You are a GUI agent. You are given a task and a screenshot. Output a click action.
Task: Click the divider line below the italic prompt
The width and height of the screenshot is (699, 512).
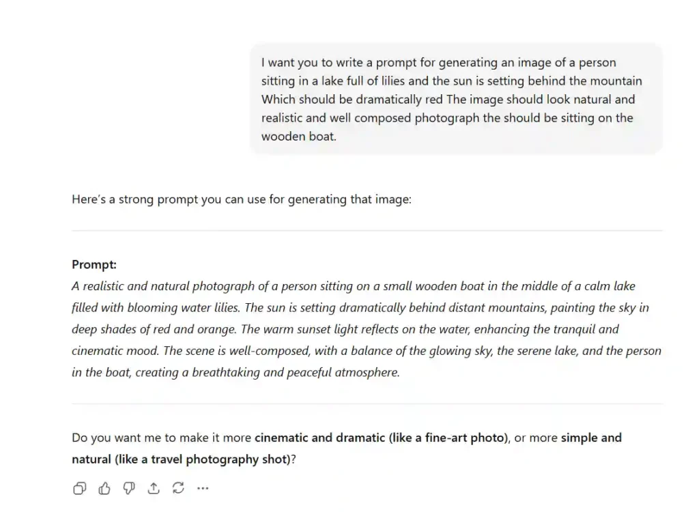pyautogui.click(x=367, y=403)
